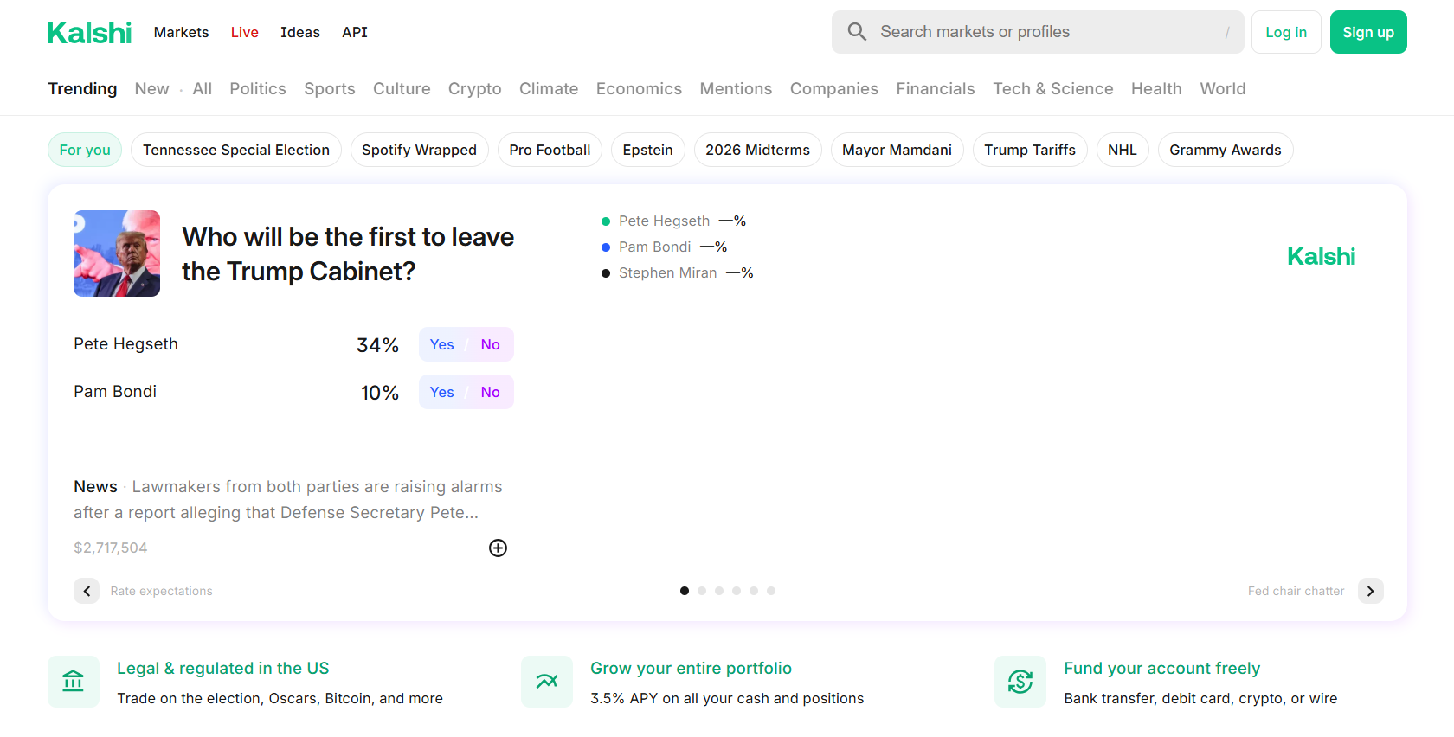Click the Kalshi logo in header
The image size is (1454, 737).
(x=89, y=33)
